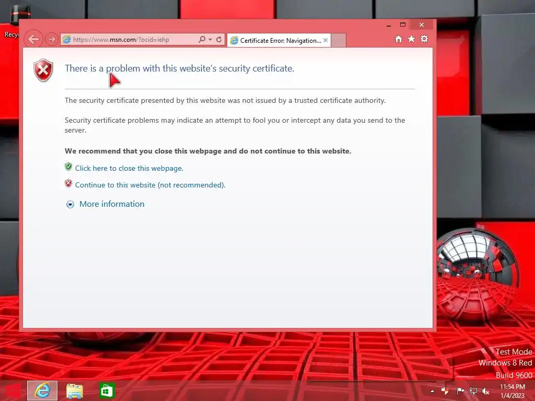Click the network tray icon
The width and height of the screenshot is (535, 401).
(x=473, y=391)
